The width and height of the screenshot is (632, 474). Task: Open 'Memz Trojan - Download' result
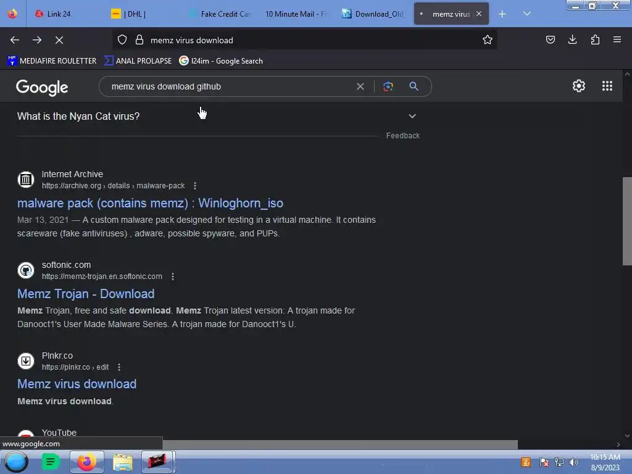click(x=86, y=294)
